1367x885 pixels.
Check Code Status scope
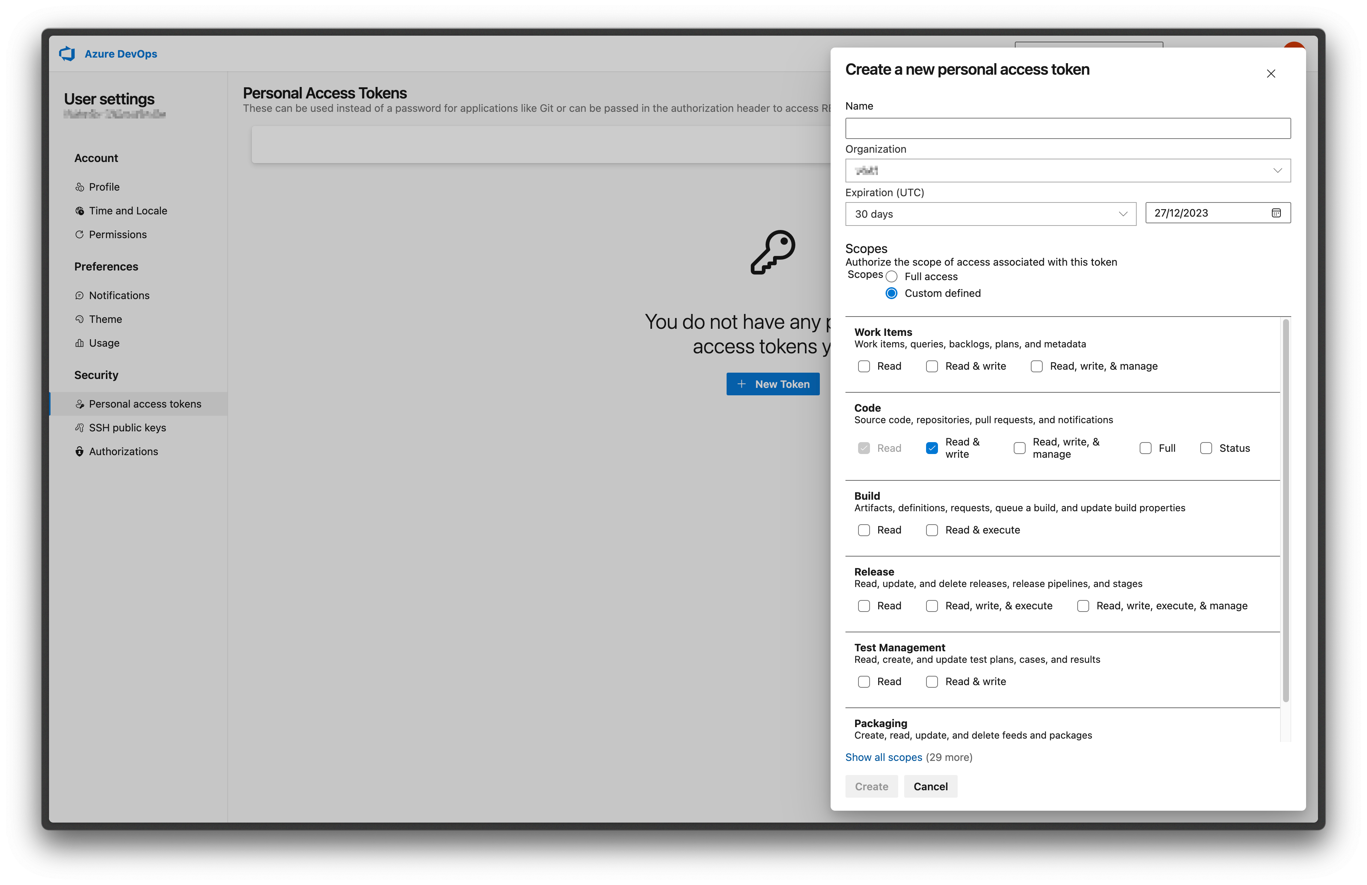coord(1206,448)
